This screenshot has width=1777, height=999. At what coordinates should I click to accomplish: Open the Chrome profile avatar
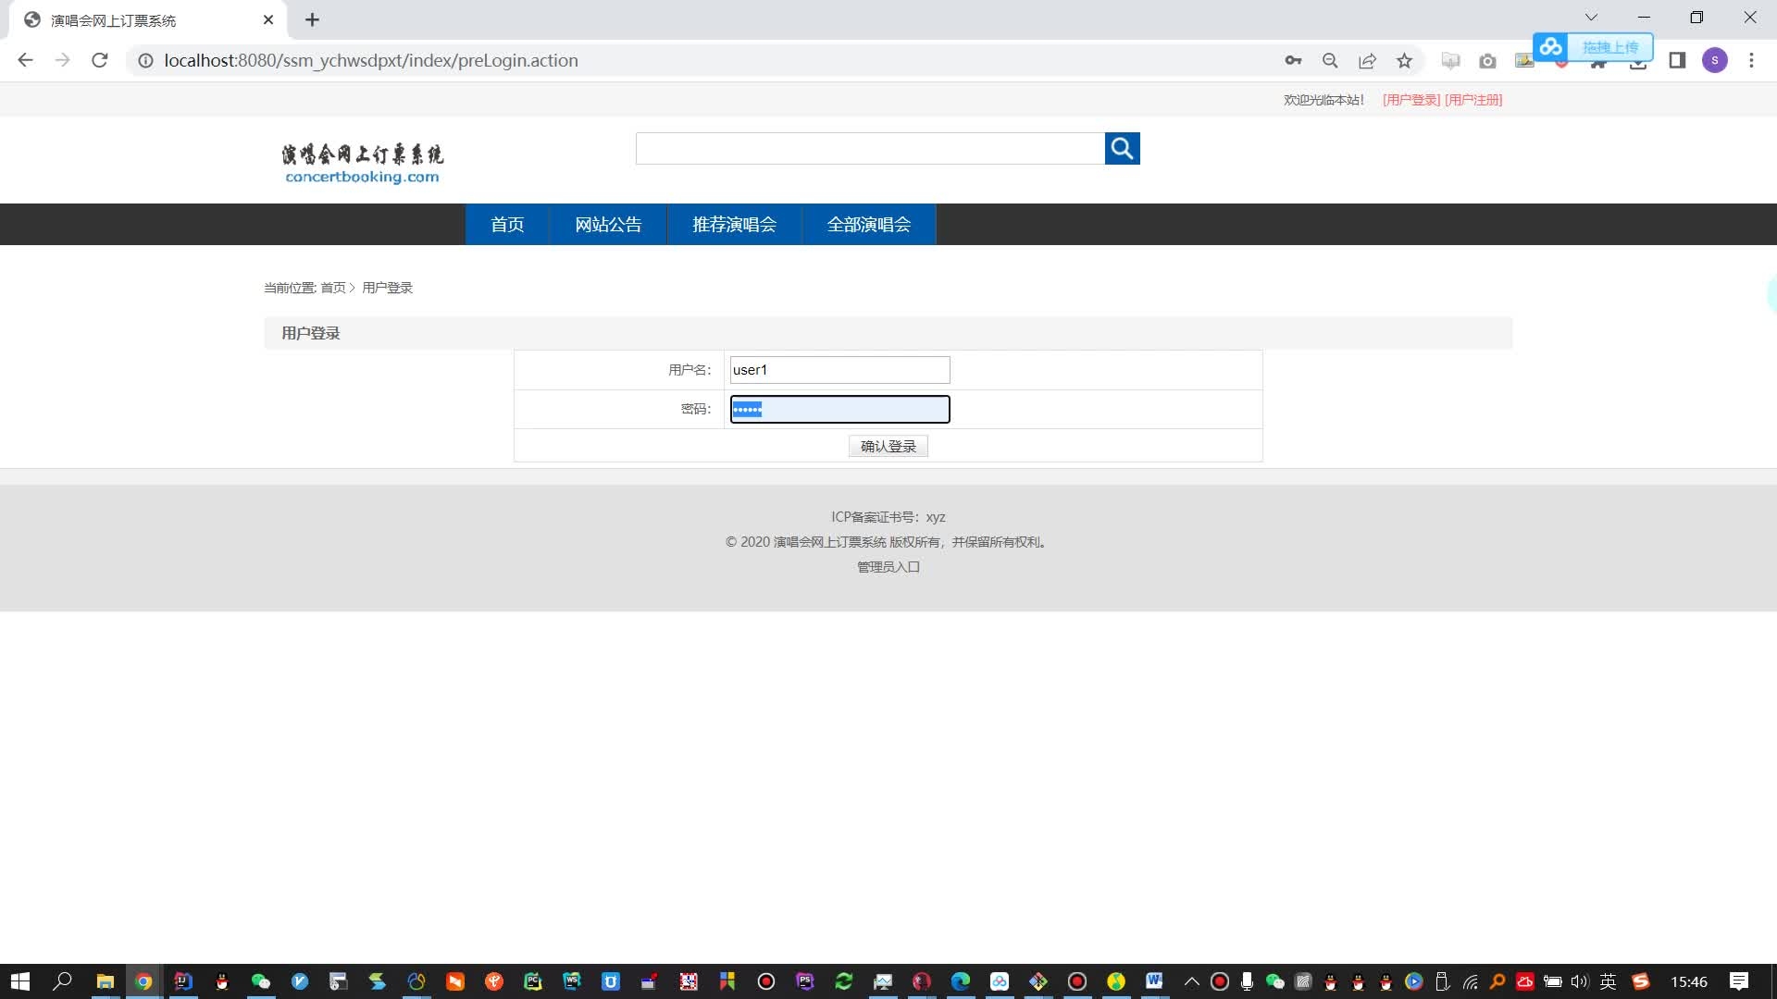tap(1715, 60)
